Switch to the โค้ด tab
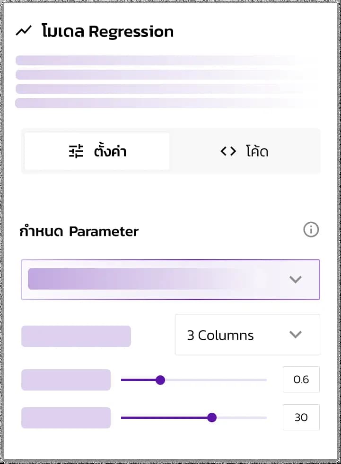This screenshot has width=341, height=464. pos(245,151)
